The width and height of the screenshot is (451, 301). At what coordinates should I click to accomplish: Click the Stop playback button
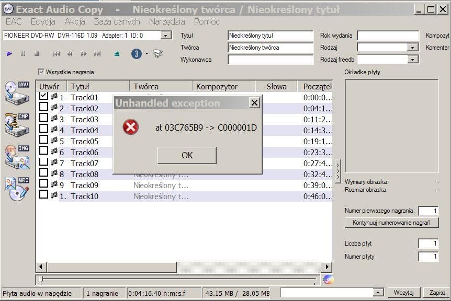point(37,54)
